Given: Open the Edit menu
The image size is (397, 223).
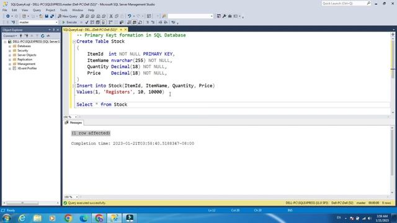Looking at the screenshot, I should coord(14,10).
